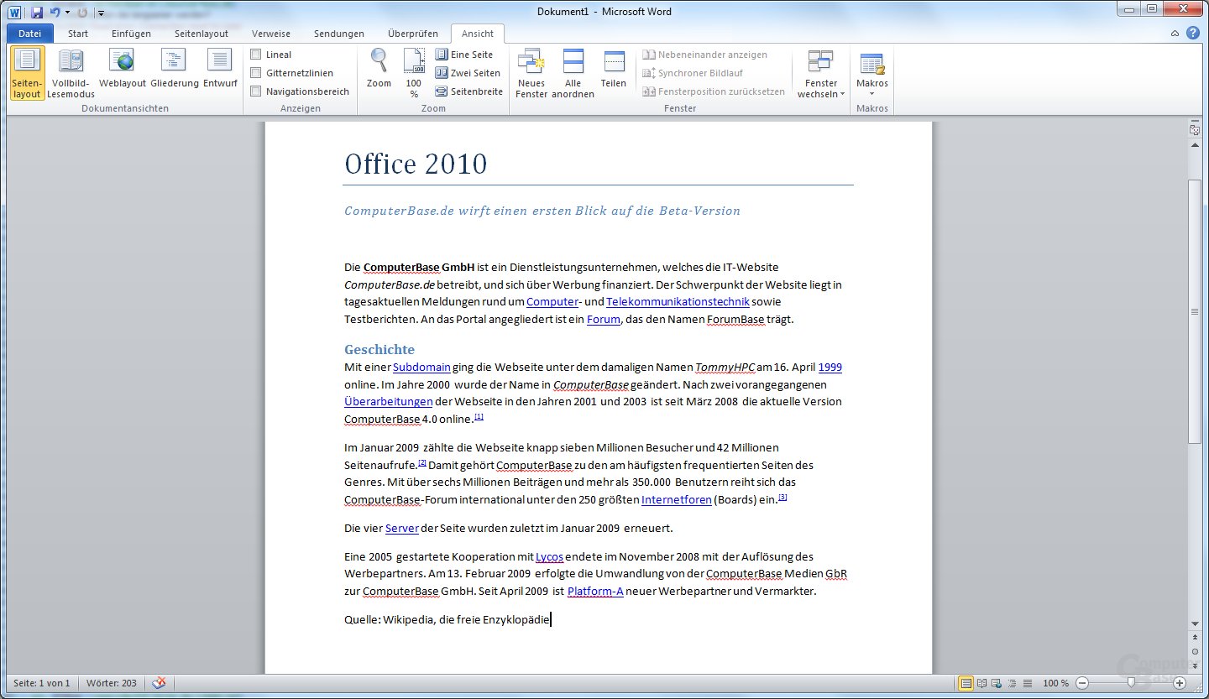
Task: Switch to the ribbon tab labelled Seitenlayout
Action: click(x=201, y=34)
